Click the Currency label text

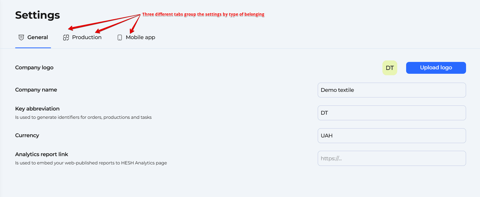27,135
